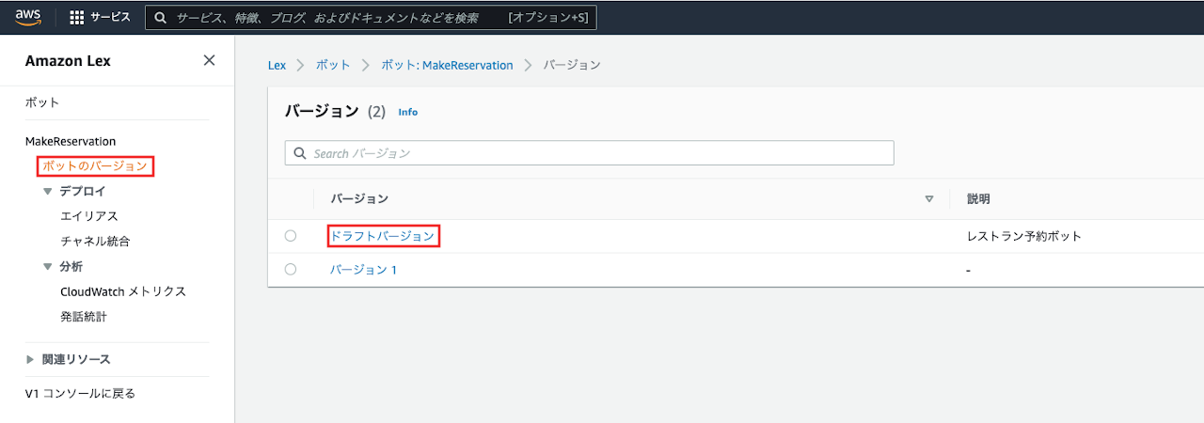
Task: Open エイリアス under デプロイ
Action: pos(89,216)
